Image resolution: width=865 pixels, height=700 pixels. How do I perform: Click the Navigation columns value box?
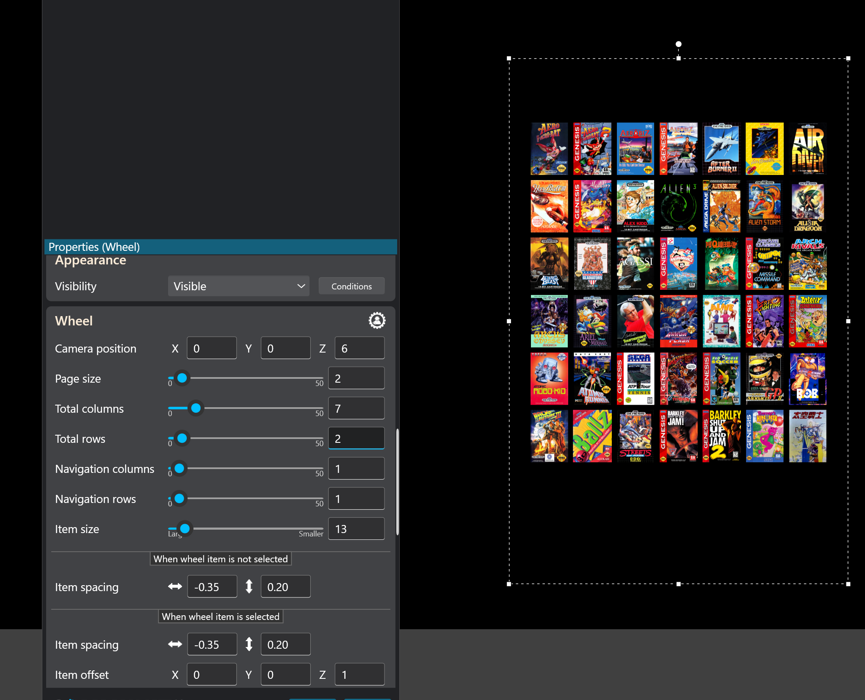[357, 469]
